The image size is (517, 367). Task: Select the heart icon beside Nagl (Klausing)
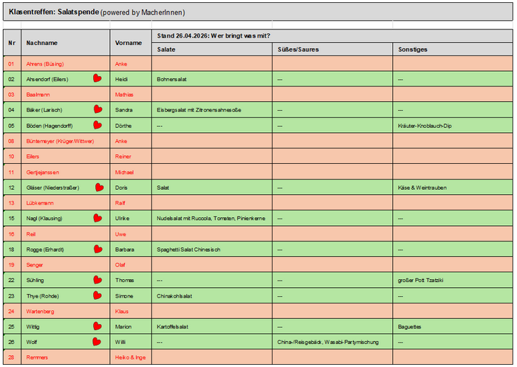[97, 218]
